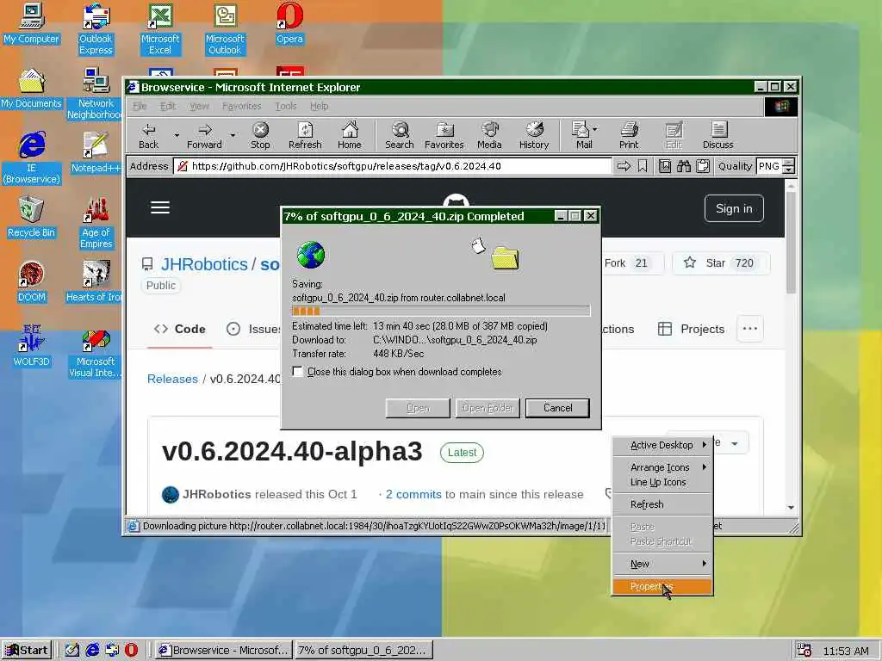Open the Favorites menu in menu bar
882x661 pixels.
click(242, 106)
